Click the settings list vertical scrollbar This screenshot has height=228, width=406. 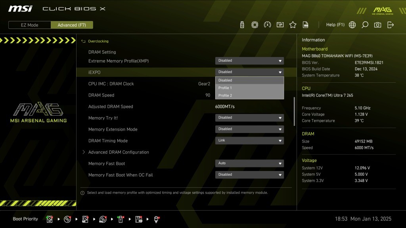point(294,111)
